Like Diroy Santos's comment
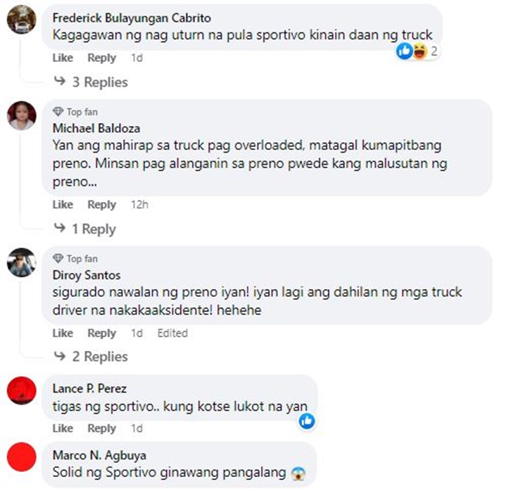Screen dimensions: 528x489 63,333
